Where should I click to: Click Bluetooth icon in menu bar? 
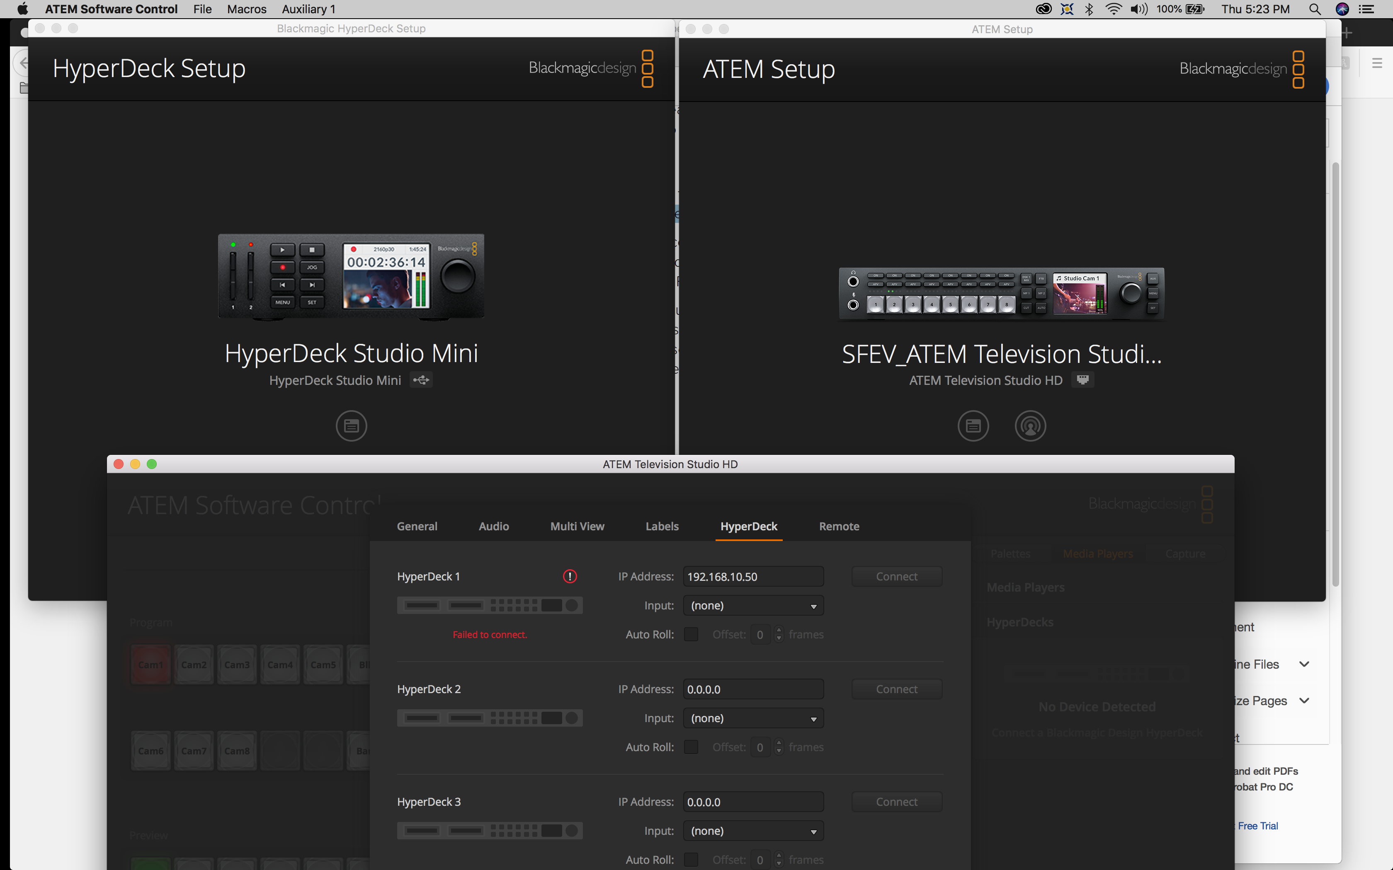click(x=1089, y=9)
